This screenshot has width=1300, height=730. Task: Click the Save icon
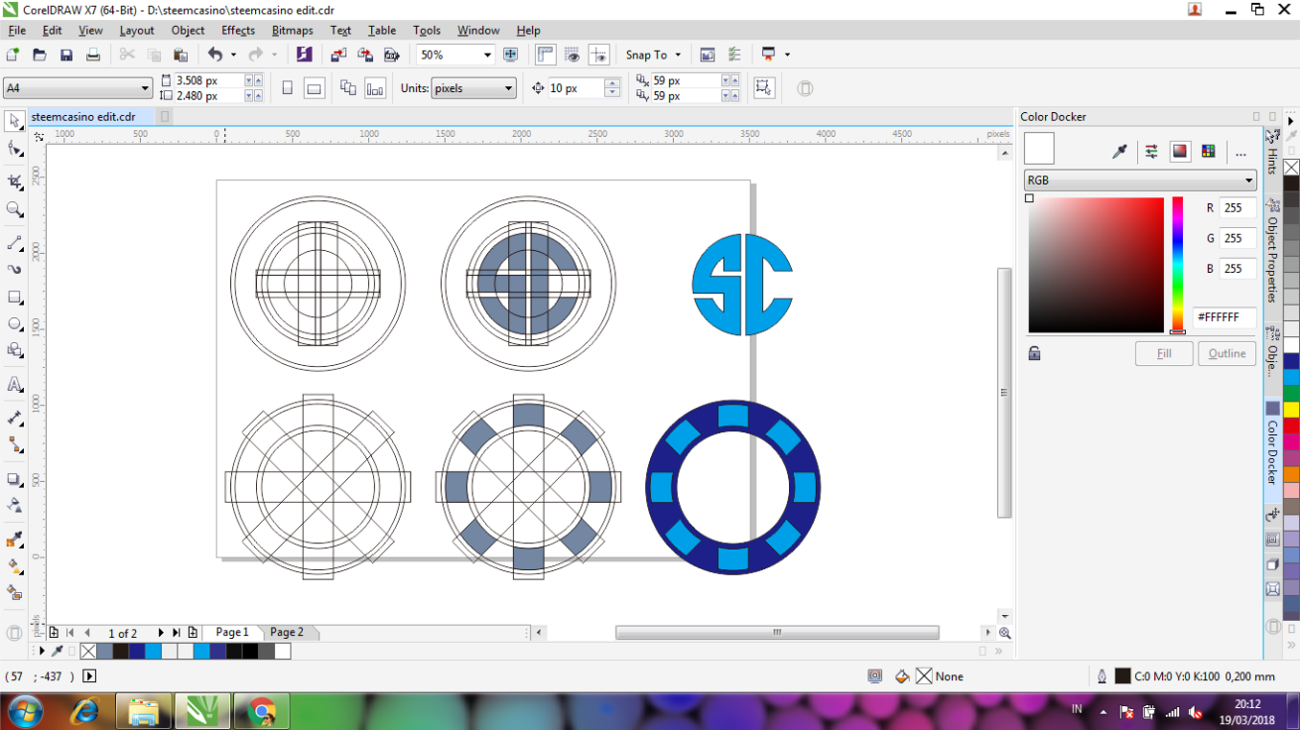coord(66,55)
